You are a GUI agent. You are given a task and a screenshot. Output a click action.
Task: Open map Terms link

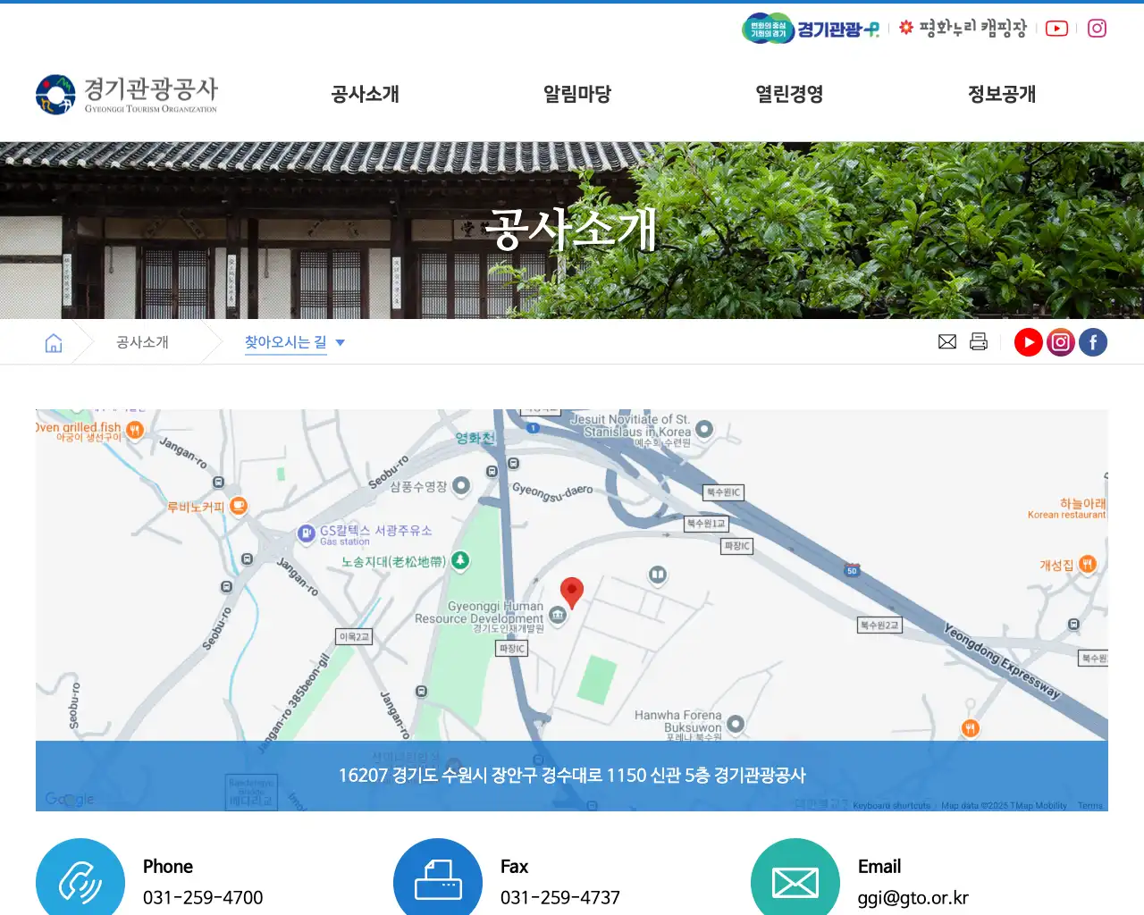click(1090, 805)
